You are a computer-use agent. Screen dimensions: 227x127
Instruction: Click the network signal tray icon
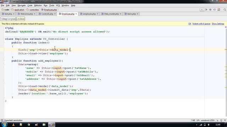point(201,125)
